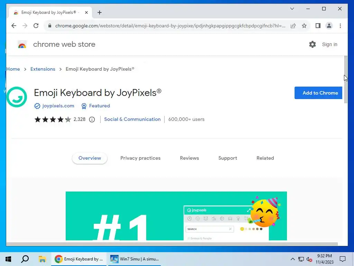The image size is (354, 266).
Task: Open the tab search dropdown arrow
Action: click(292, 9)
